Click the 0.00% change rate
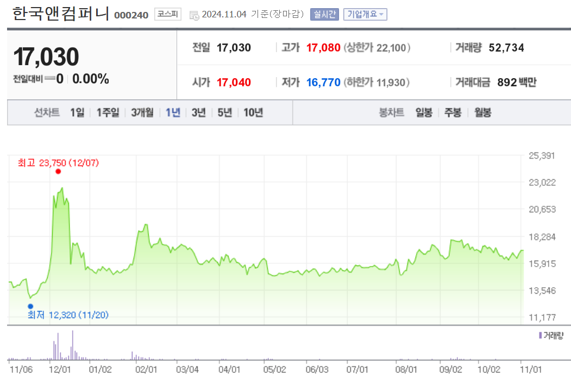The width and height of the screenshot is (571, 380). (x=90, y=79)
